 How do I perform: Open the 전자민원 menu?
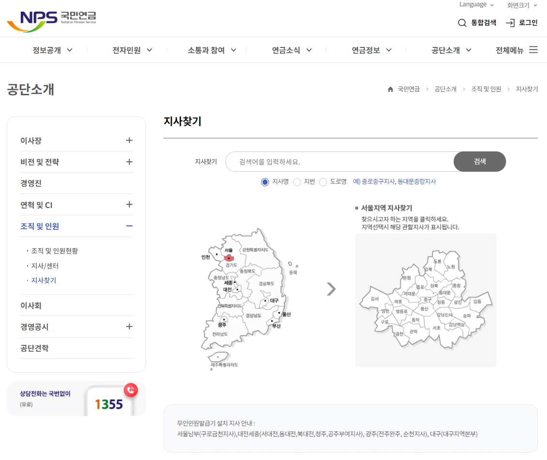click(127, 49)
